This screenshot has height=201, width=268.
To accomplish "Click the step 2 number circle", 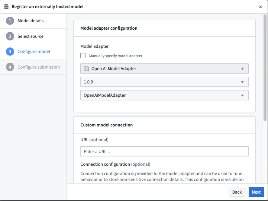I will (10, 36).
